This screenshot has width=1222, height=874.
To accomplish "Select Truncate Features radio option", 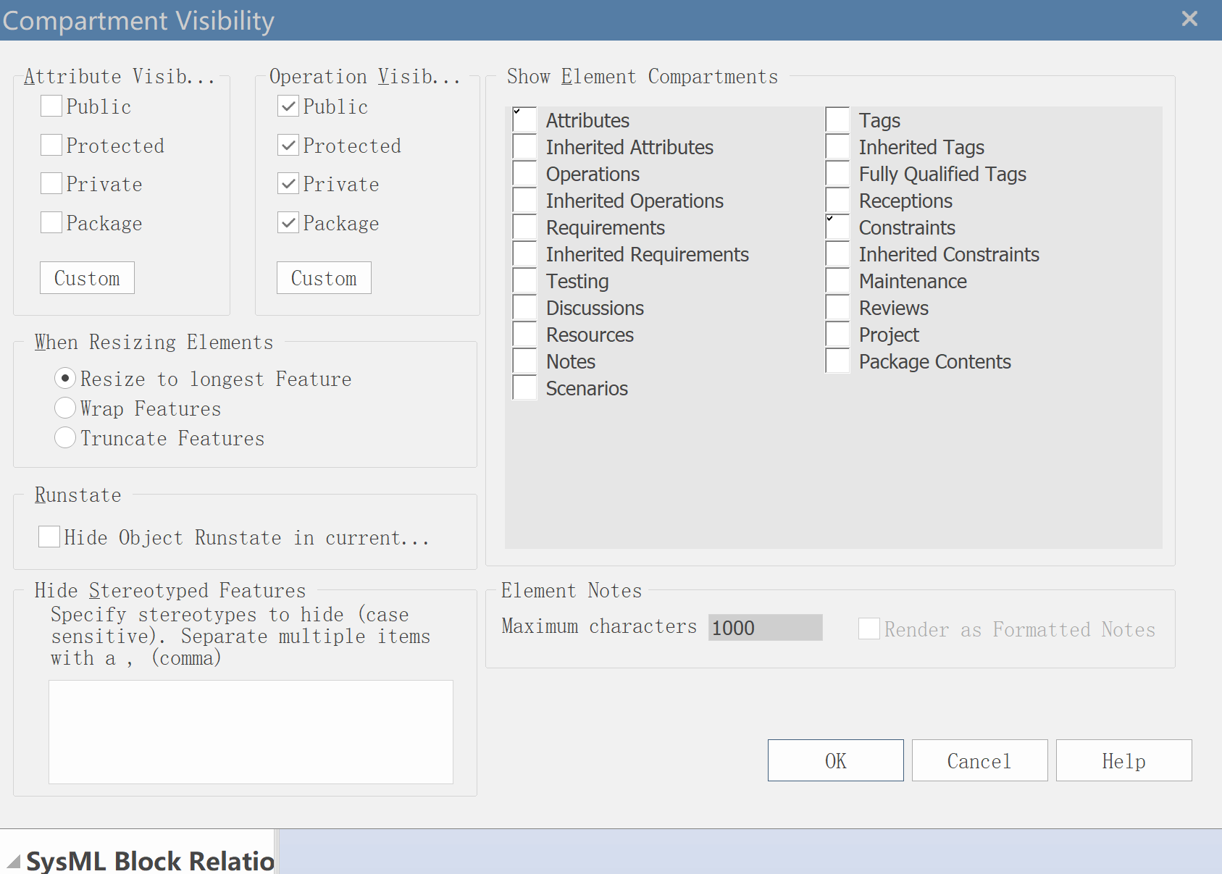I will pos(65,437).
